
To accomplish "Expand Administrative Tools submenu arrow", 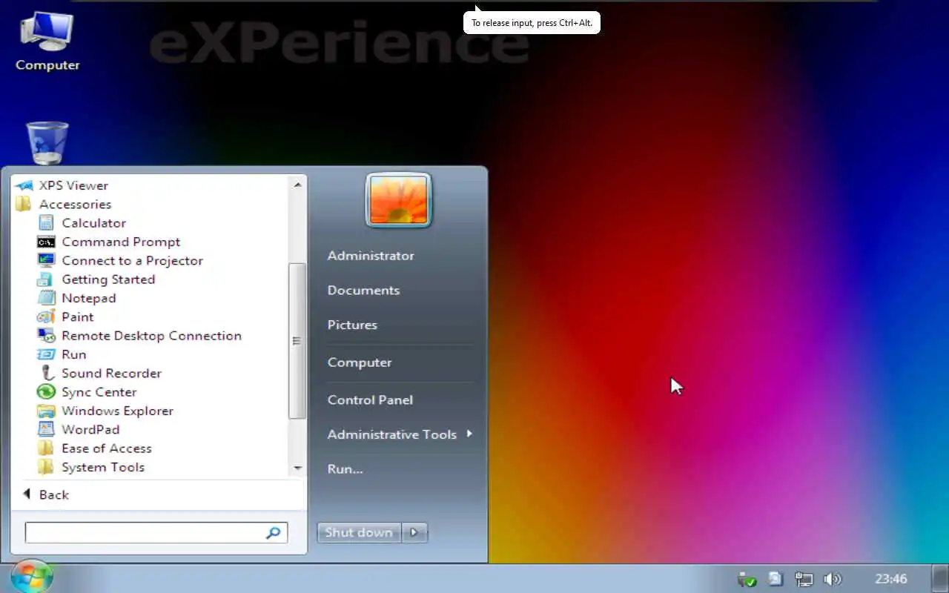I will 469,434.
